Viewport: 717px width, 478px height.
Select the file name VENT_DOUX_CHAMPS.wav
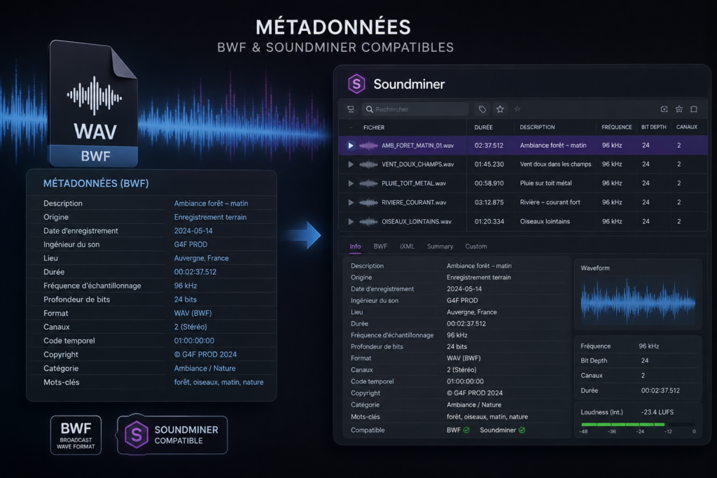(x=417, y=164)
